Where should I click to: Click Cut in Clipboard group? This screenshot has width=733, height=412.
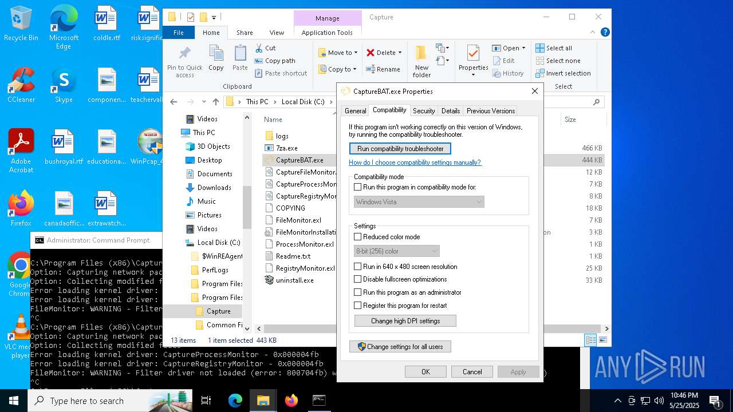[x=265, y=48]
